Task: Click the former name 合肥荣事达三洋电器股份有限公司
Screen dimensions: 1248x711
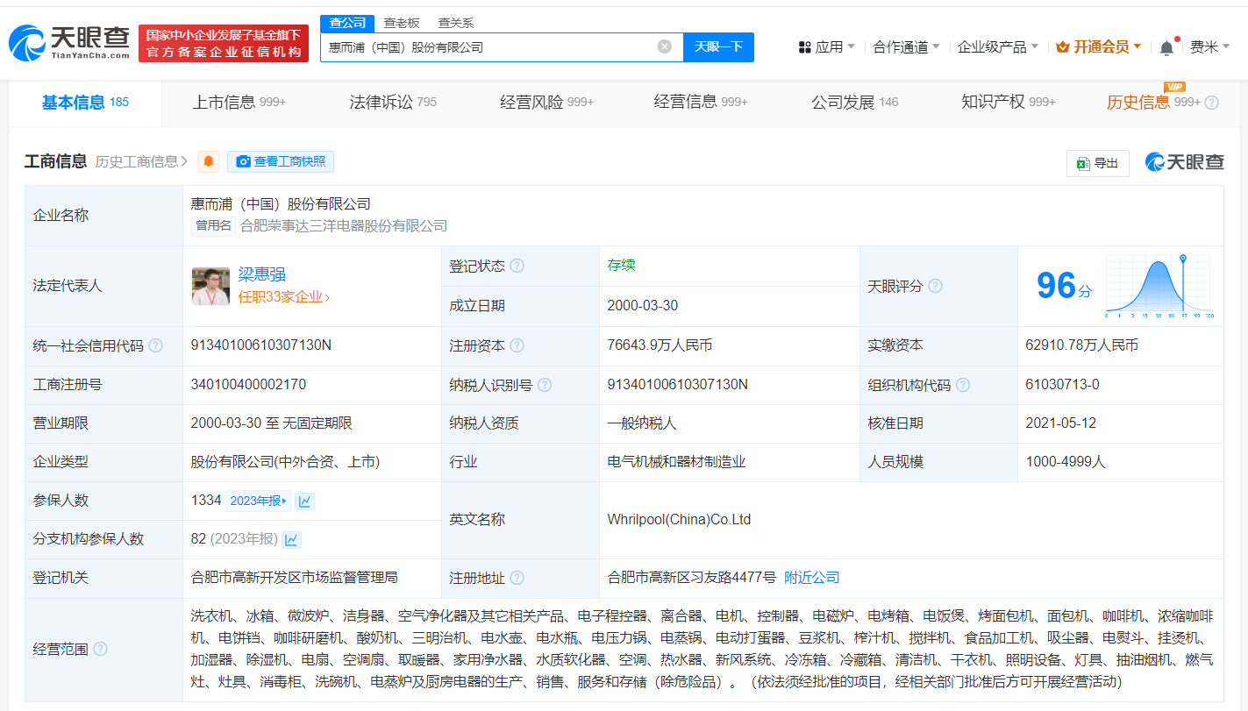Action: click(344, 226)
